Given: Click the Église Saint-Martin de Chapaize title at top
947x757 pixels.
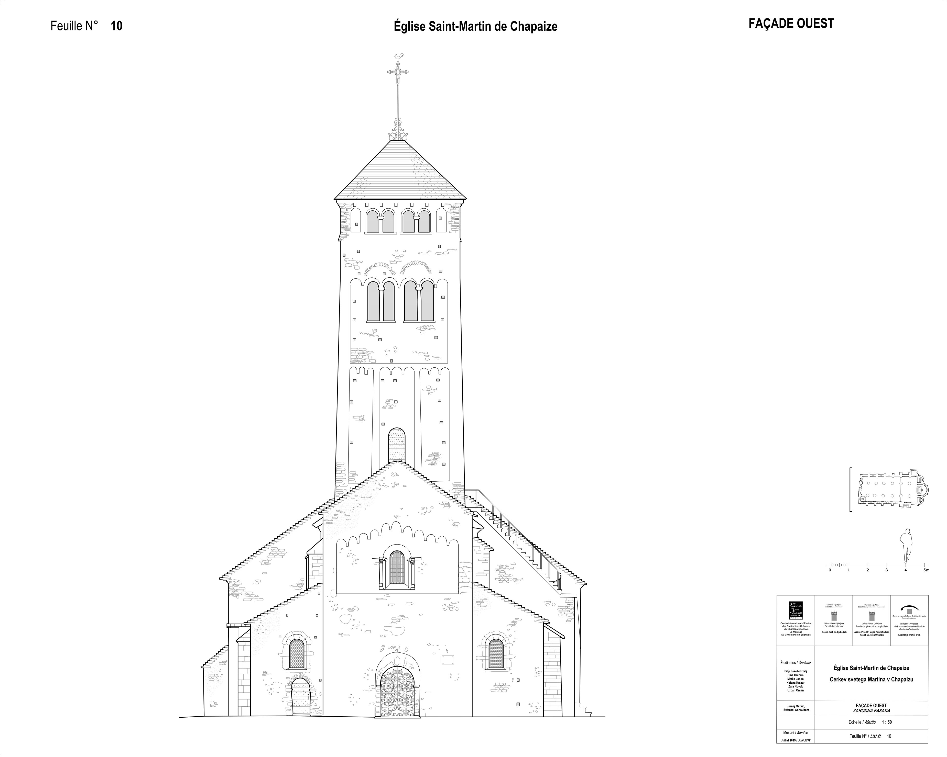Looking at the screenshot, I should (x=475, y=27).
